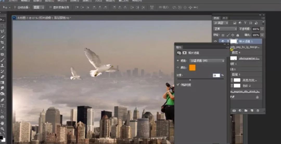
Task: Select the Zoom tool
Action: pos(3,129)
